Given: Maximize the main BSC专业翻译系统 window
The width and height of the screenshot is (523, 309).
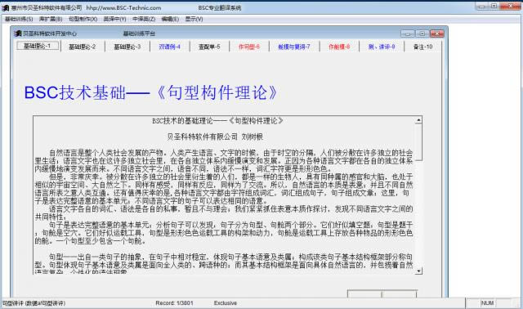Looking at the screenshot, I should 494,6.
